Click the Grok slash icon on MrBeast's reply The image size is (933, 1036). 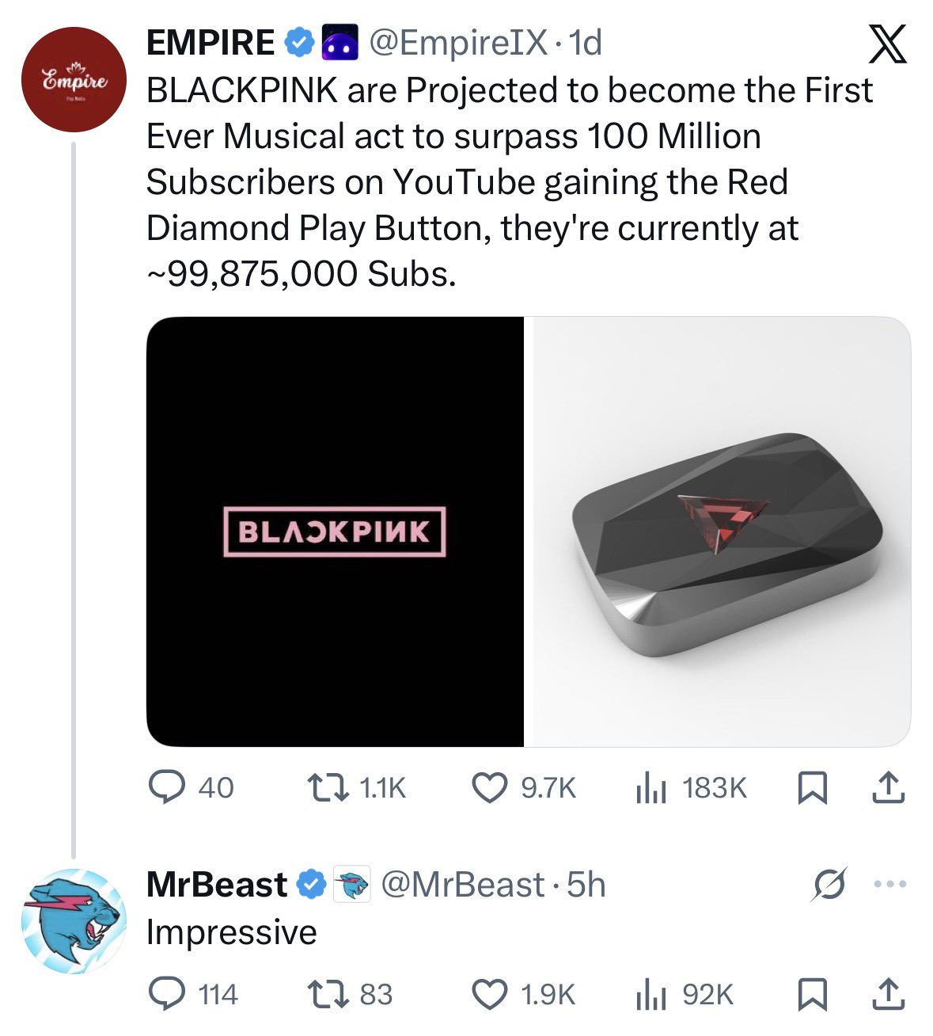[x=829, y=884]
